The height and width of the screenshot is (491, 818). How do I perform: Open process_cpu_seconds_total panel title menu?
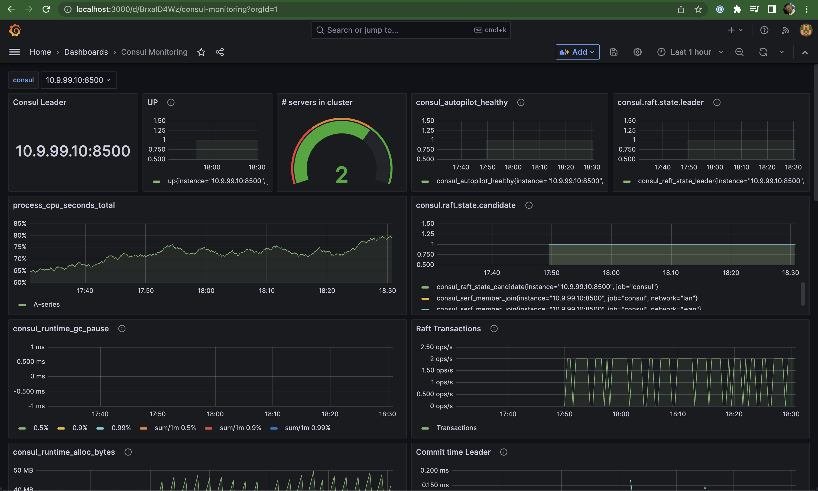click(64, 205)
